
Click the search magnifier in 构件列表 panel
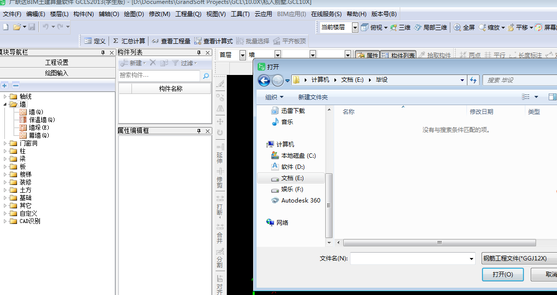pos(205,75)
